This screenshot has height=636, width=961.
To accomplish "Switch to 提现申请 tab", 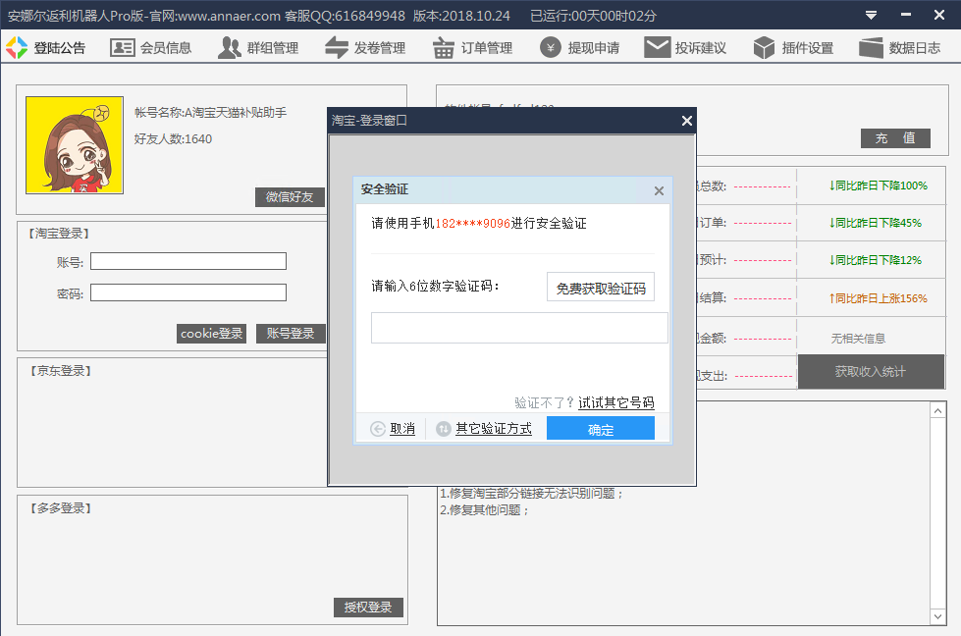I will 594,48.
